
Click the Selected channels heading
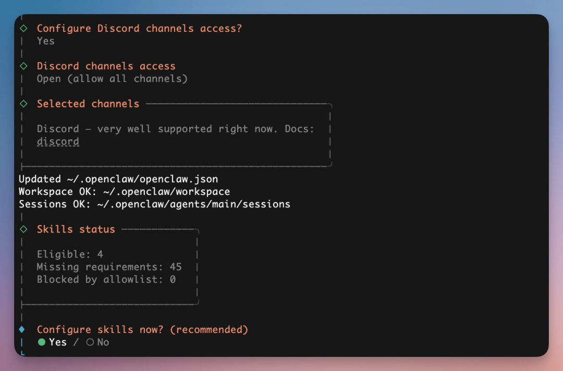pyautogui.click(x=88, y=104)
